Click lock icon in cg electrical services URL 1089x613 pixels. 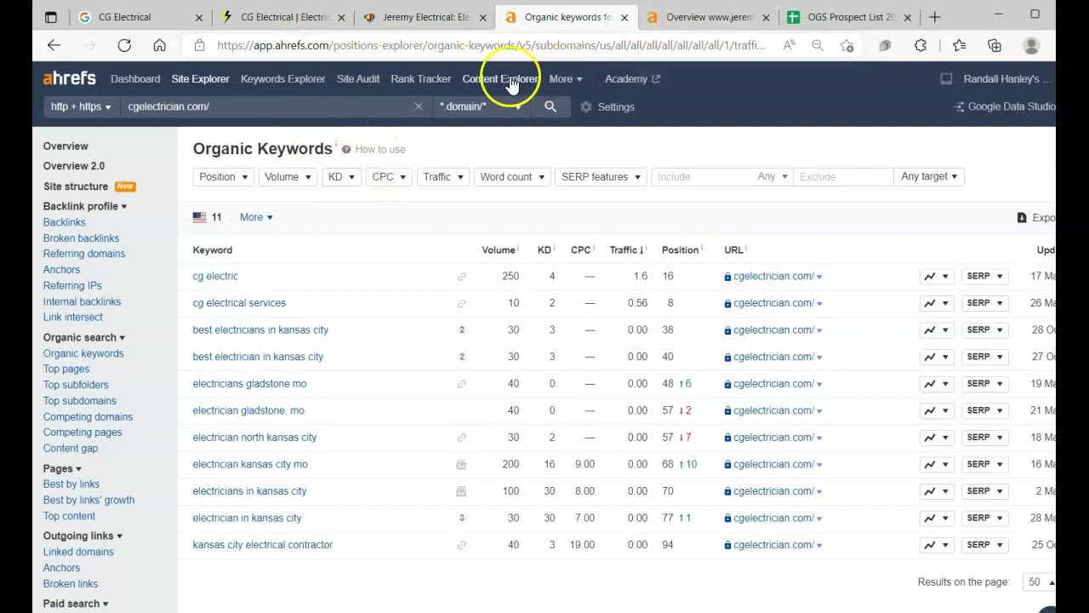[x=727, y=303]
